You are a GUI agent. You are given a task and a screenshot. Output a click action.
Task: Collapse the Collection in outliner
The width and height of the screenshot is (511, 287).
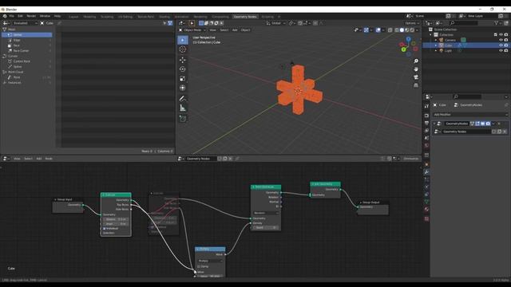[x=431, y=34]
